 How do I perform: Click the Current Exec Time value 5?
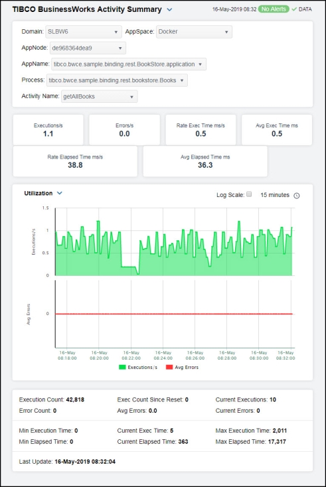[x=171, y=431]
